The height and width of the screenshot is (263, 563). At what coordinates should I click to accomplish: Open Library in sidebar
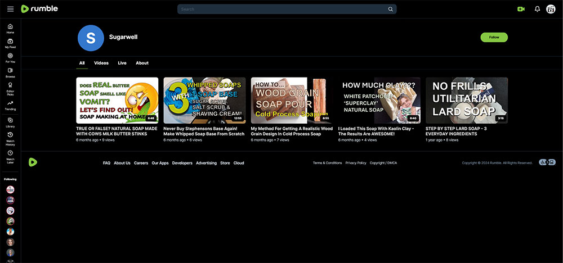(x=10, y=123)
